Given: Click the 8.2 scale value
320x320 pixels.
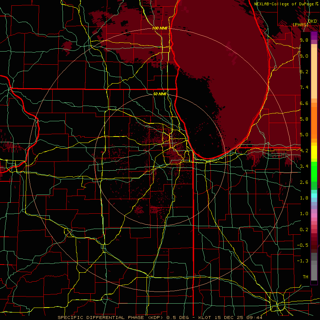Looking at the screenshot, I should pyautogui.click(x=304, y=71).
